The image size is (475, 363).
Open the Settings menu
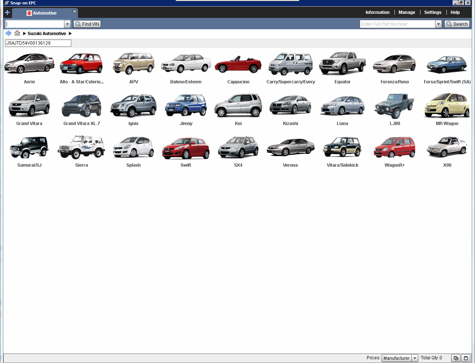pyautogui.click(x=433, y=12)
